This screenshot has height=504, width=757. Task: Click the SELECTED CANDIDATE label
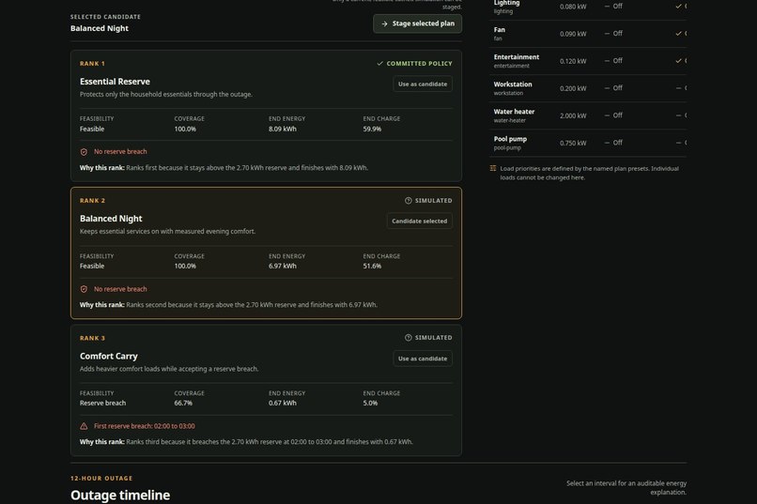(105, 17)
